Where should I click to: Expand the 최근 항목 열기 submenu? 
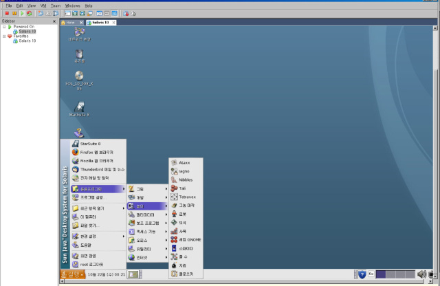[x=98, y=208]
